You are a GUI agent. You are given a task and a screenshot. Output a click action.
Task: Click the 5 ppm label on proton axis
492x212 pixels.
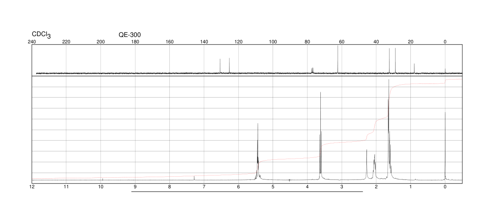273,187
